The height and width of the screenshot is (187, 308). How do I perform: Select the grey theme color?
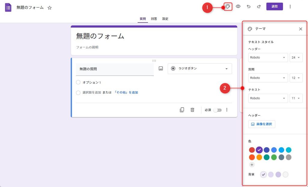coord(288,157)
